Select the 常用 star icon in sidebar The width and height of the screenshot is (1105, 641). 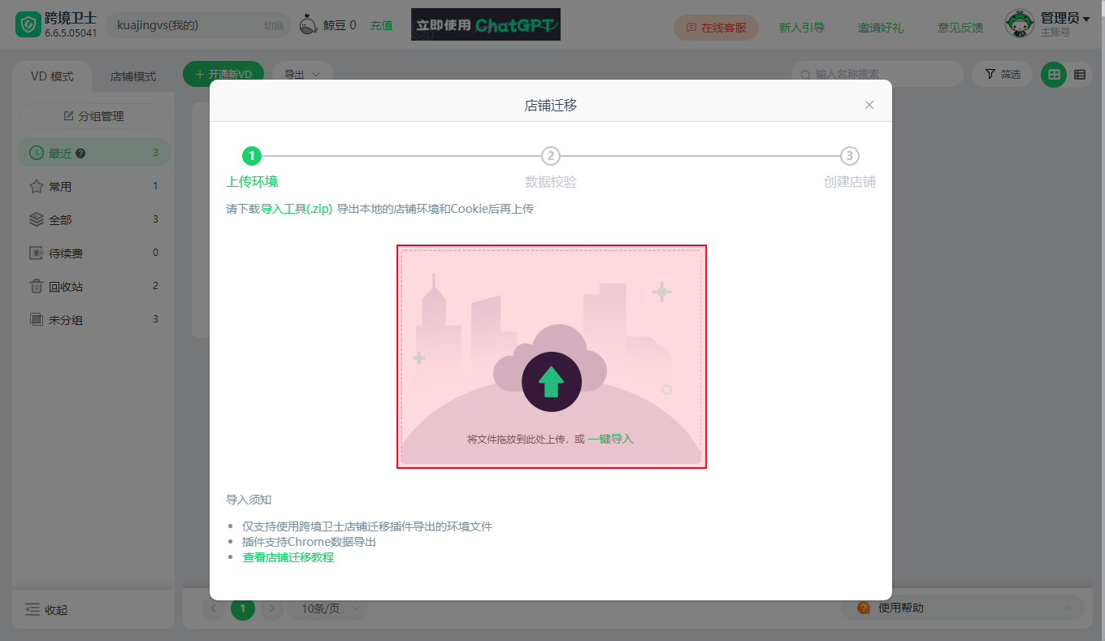(x=36, y=186)
